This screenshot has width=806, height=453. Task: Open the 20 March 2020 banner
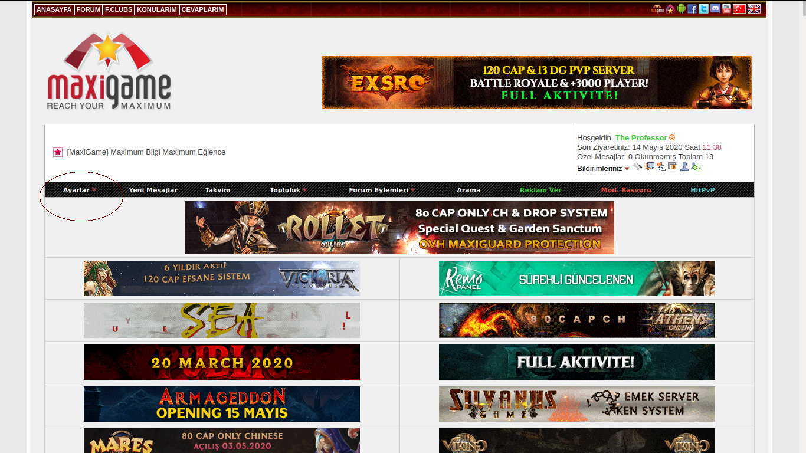tap(222, 362)
